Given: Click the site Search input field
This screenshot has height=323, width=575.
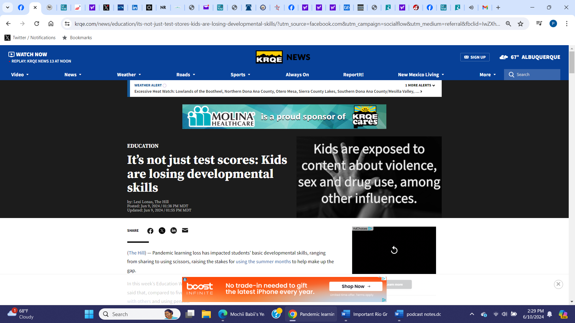Looking at the screenshot, I should (536, 74).
